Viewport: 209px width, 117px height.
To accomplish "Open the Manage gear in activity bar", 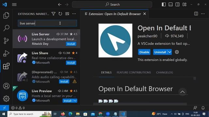I will 6,98.
